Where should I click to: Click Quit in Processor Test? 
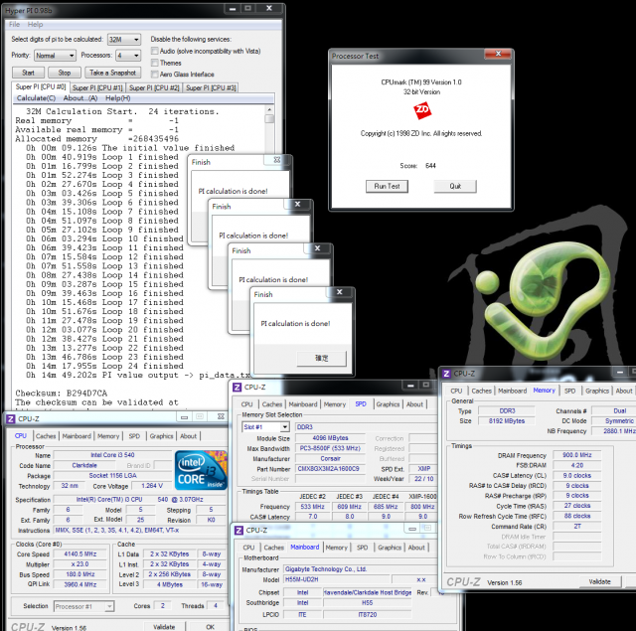[455, 186]
